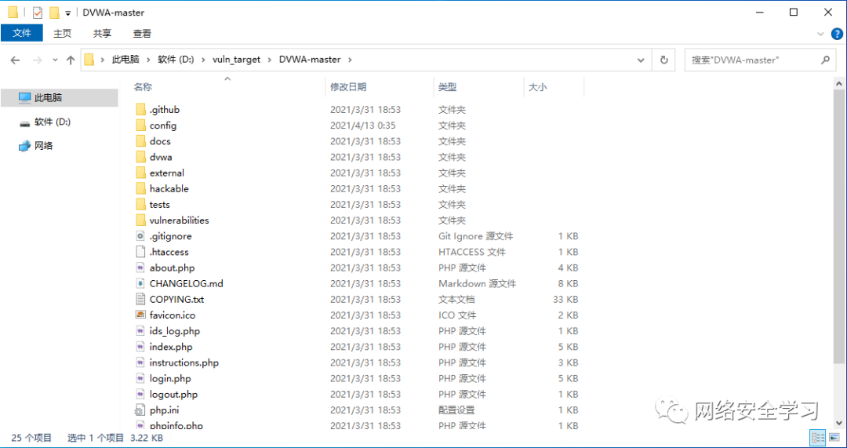Click 软件 (D:) in the address path

176,60
